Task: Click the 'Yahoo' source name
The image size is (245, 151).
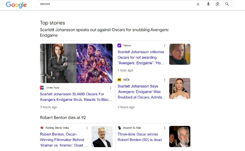Action: 127,45
